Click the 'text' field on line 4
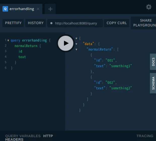 (22, 57)
